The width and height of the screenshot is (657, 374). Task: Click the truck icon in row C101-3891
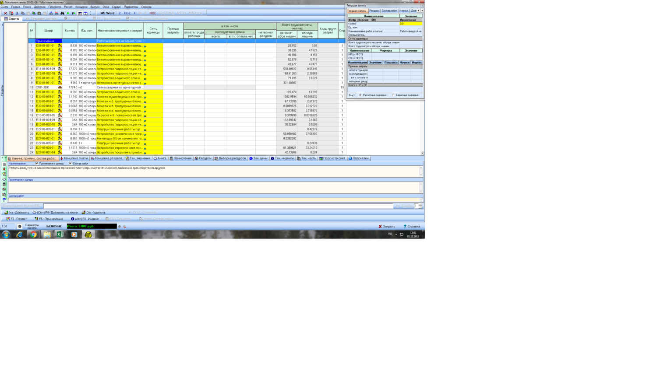(x=60, y=87)
